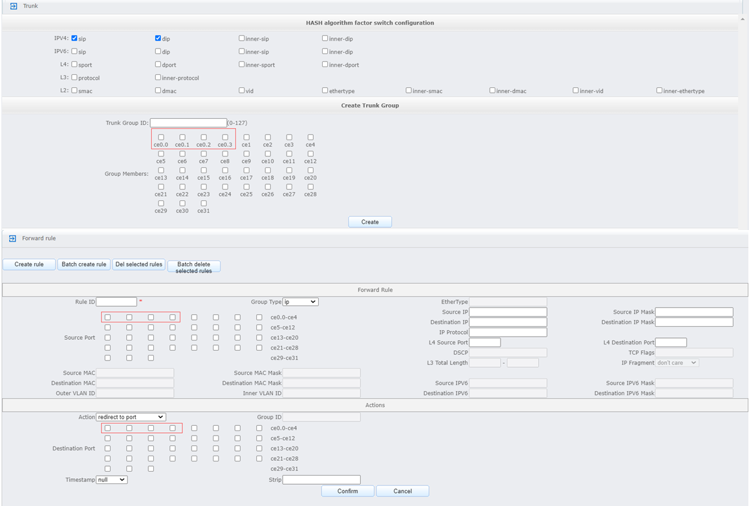The height and width of the screenshot is (506, 749).
Task: Click the Source IP input field
Action: [508, 312]
